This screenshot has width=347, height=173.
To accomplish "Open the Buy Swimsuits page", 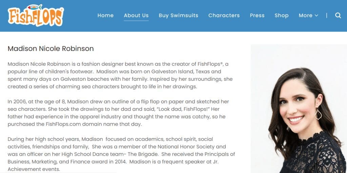I will 178,16.
